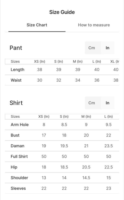Click the Daman row label
The image size is (124, 200).
click(x=17, y=146)
